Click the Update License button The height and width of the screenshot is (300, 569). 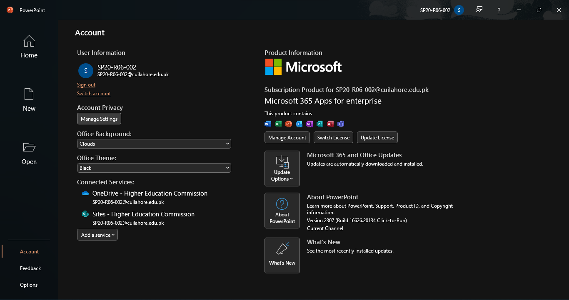pos(377,137)
